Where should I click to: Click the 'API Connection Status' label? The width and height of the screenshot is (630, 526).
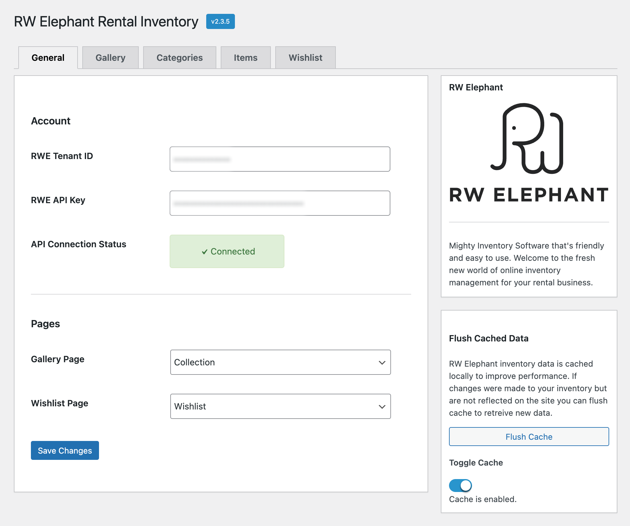[79, 244]
